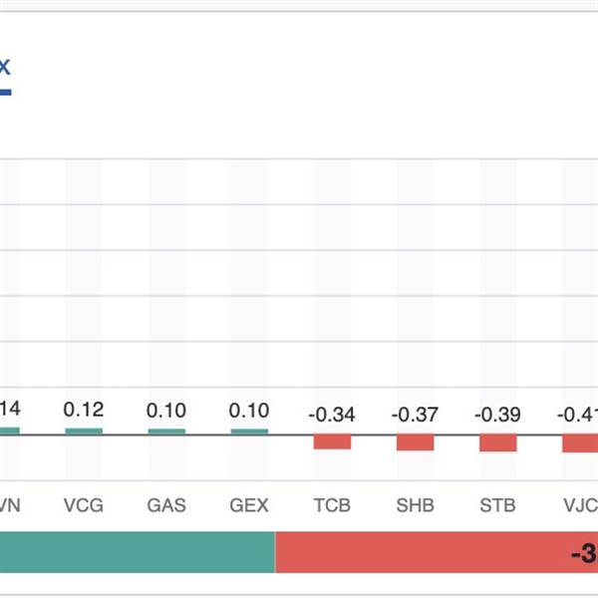Click the 0.12 value above VCG
This screenshot has width=598, height=598.
[84, 410]
